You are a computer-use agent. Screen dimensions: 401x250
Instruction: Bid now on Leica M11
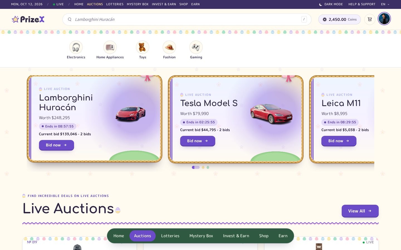[339, 141]
